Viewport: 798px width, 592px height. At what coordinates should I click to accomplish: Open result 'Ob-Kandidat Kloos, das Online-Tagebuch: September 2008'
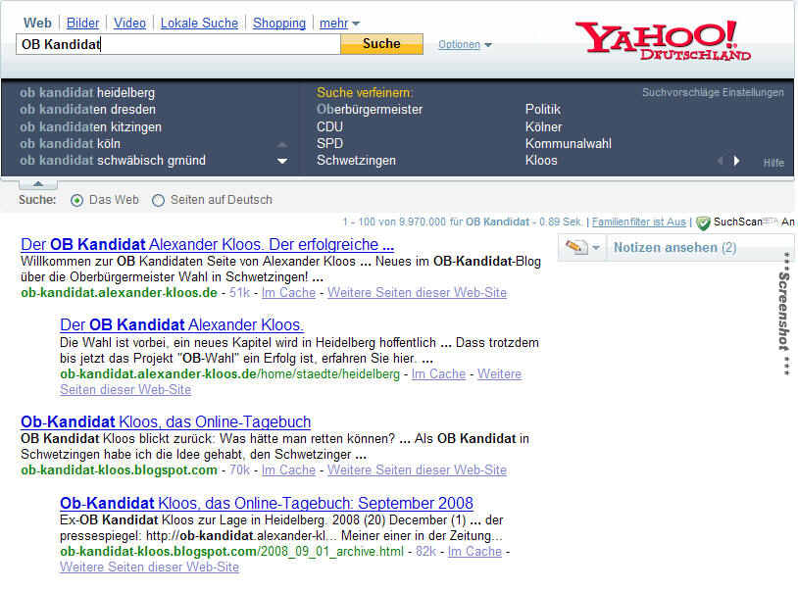click(267, 503)
